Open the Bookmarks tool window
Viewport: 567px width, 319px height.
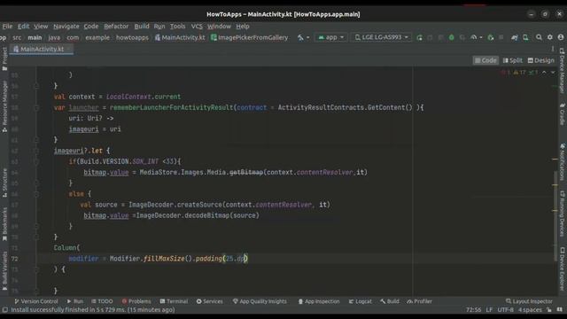[x=4, y=224]
